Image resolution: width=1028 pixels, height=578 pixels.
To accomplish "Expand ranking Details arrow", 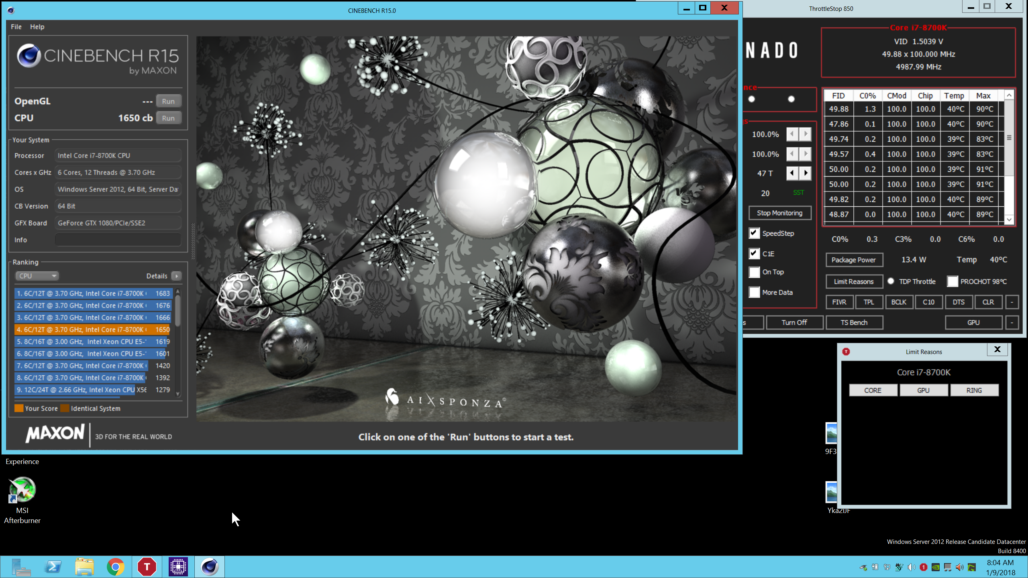I will pyautogui.click(x=177, y=276).
